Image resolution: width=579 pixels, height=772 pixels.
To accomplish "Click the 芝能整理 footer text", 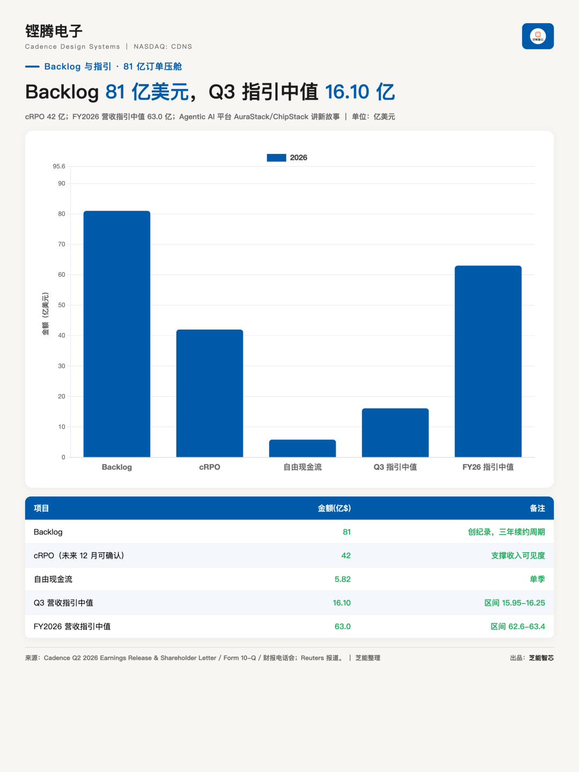I will tap(368, 658).
